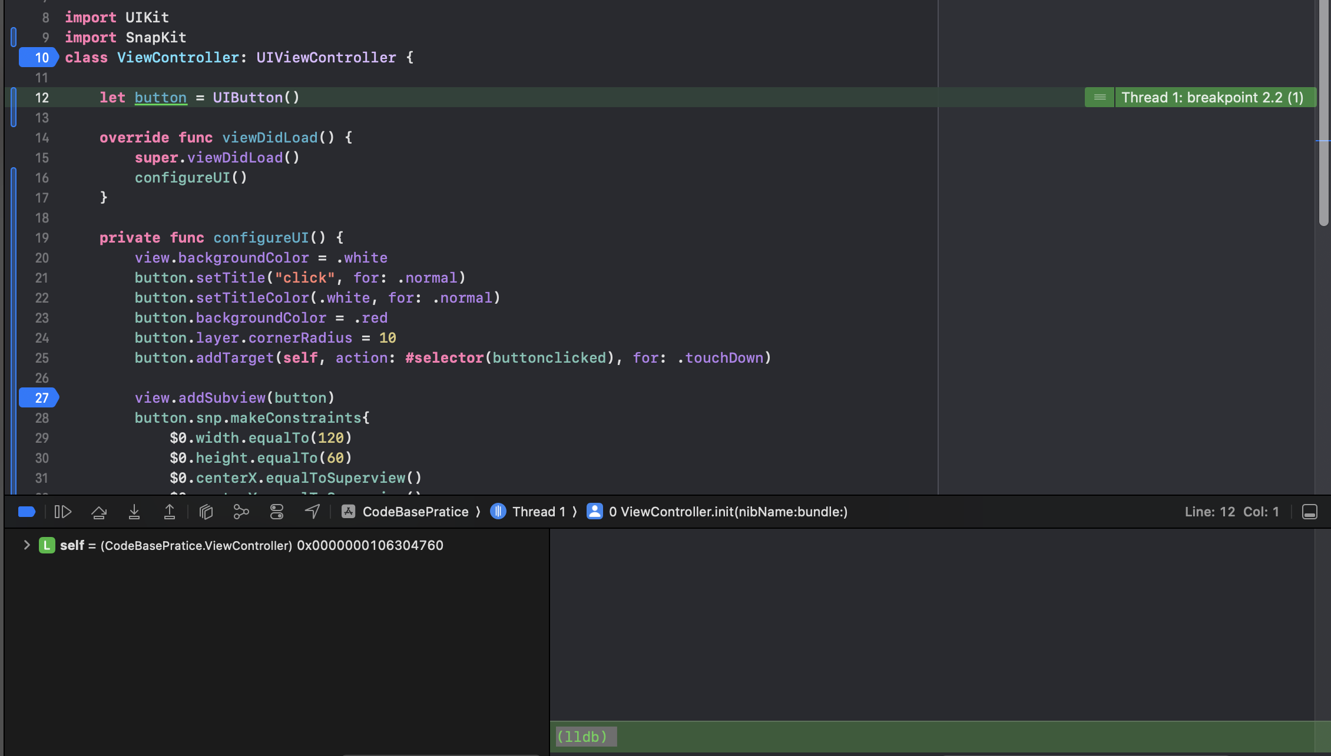
Task: Step out of the current function
Action: point(170,512)
